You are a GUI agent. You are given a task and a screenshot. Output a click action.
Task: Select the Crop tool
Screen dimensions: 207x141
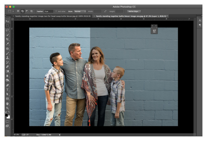pyautogui.click(x=7, y=39)
